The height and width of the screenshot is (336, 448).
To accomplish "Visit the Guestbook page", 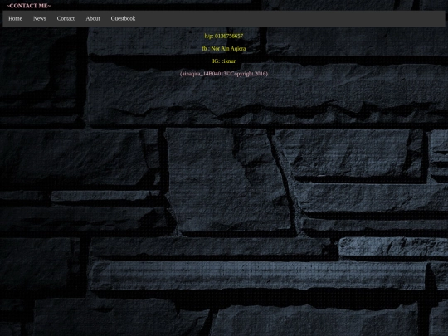I will (123, 18).
